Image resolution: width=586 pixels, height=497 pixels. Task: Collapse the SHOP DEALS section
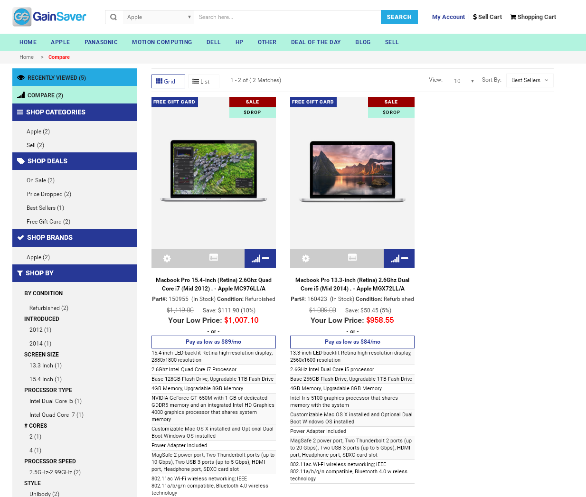[x=75, y=161]
